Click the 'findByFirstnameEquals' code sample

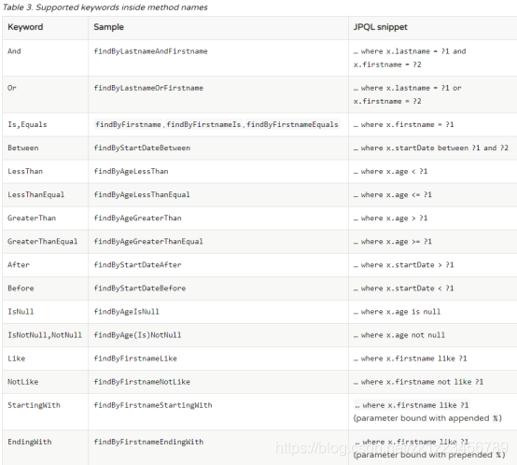[x=292, y=124]
